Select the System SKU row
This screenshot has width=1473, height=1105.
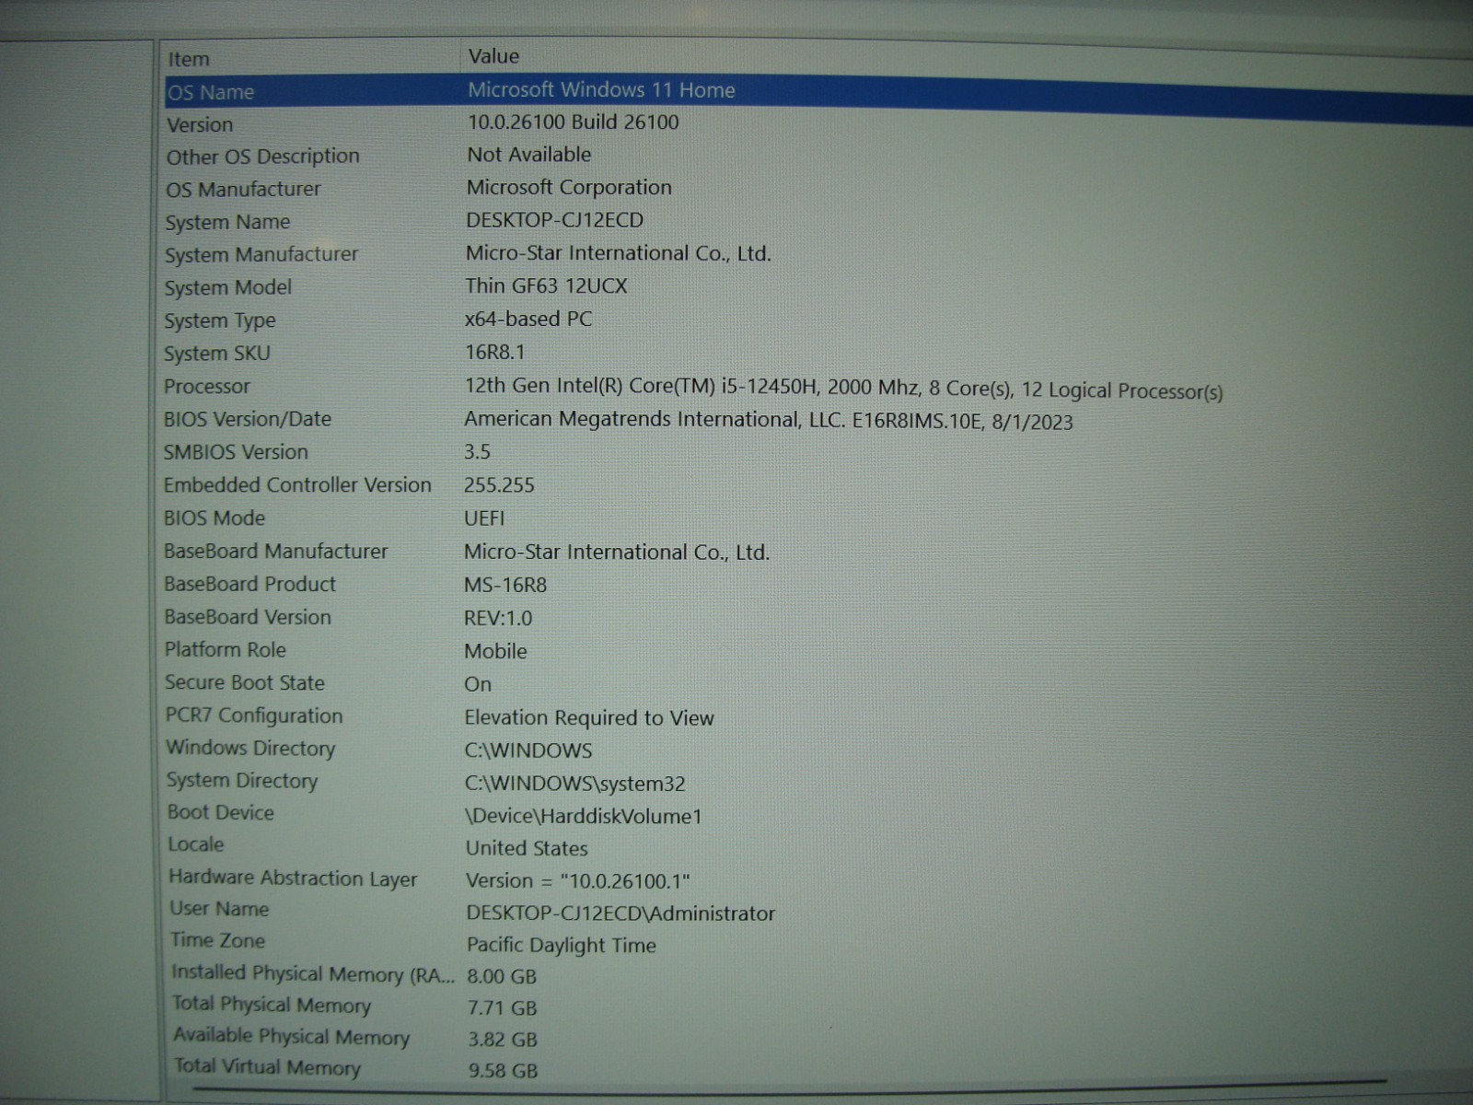[x=217, y=354]
